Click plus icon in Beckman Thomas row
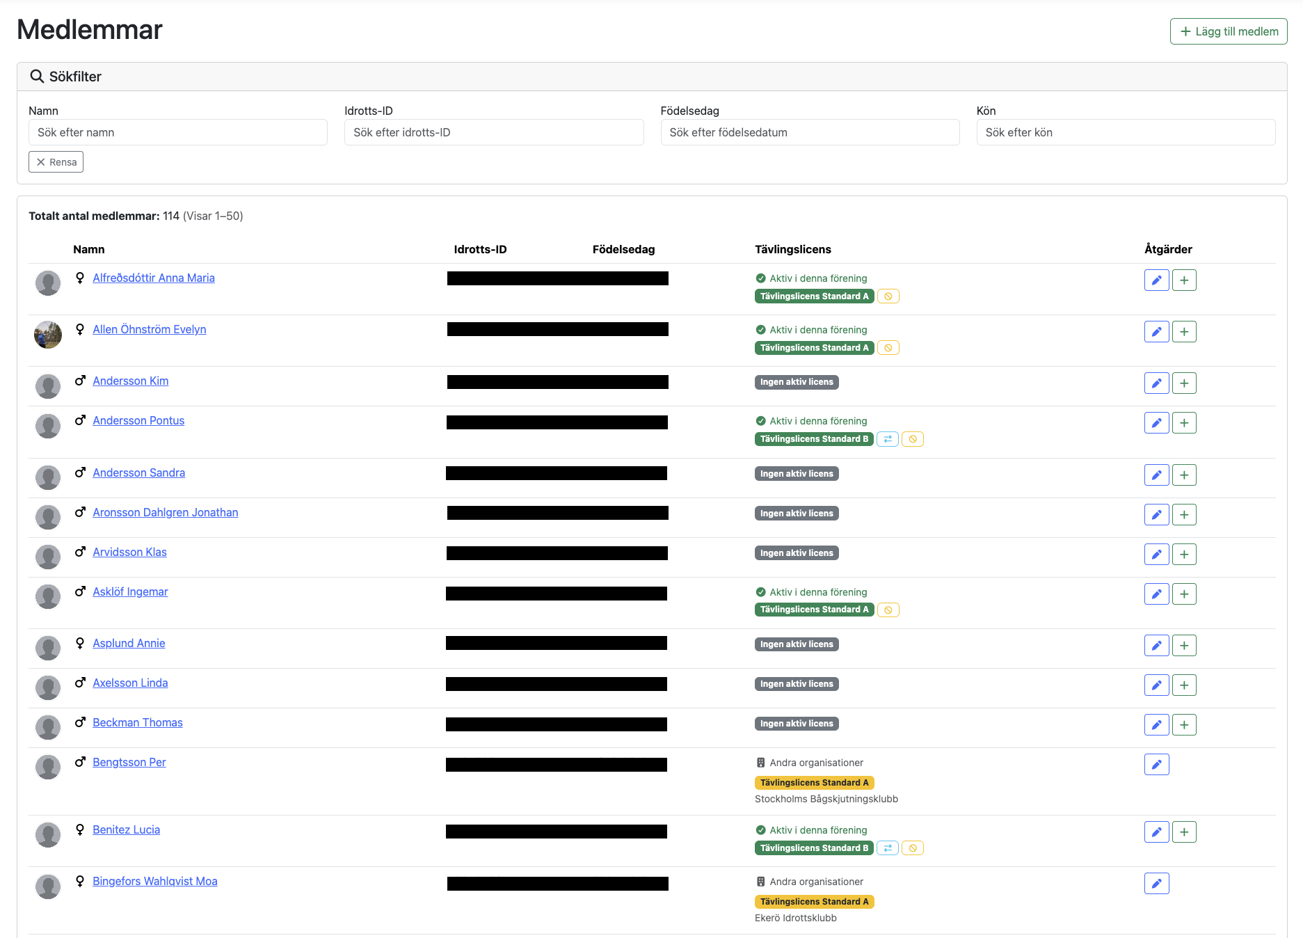 point(1184,725)
